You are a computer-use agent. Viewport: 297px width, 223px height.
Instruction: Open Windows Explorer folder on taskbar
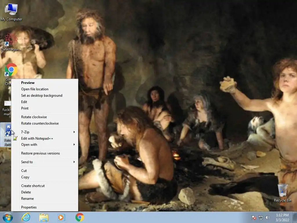[x=44, y=217]
